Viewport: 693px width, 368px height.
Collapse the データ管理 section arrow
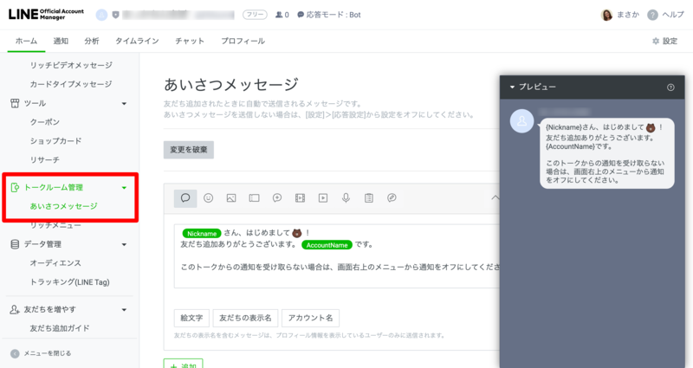[124, 244]
